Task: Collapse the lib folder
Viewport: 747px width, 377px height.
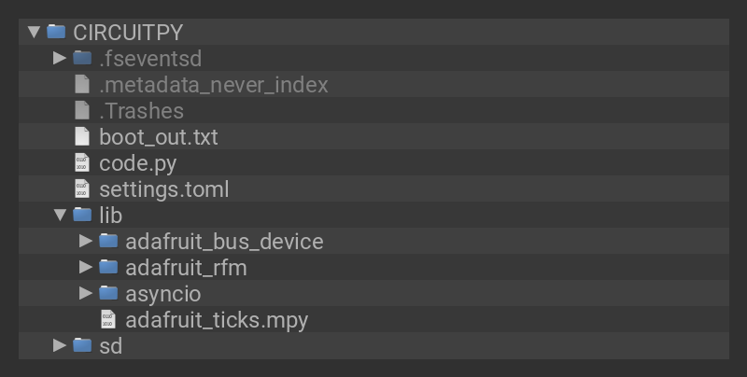Action: coord(61,215)
